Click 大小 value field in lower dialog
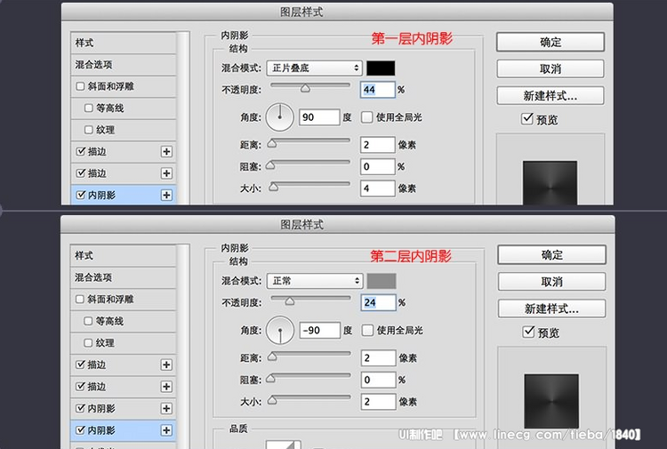This screenshot has width=667, height=449. click(x=379, y=402)
